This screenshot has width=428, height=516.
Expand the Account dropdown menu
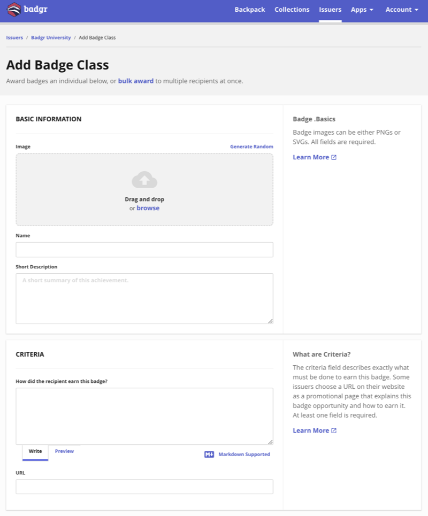pyautogui.click(x=402, y=10)
